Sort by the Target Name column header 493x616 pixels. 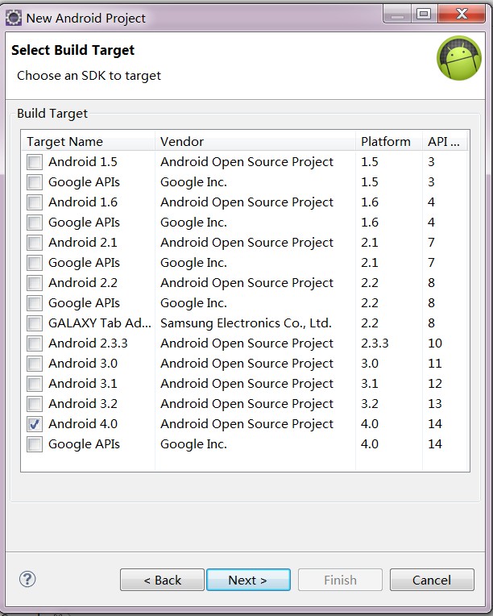click(x=89, y=141)
